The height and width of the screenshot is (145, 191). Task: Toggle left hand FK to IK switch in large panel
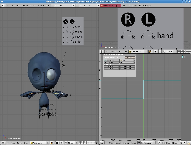coord(148,35)
